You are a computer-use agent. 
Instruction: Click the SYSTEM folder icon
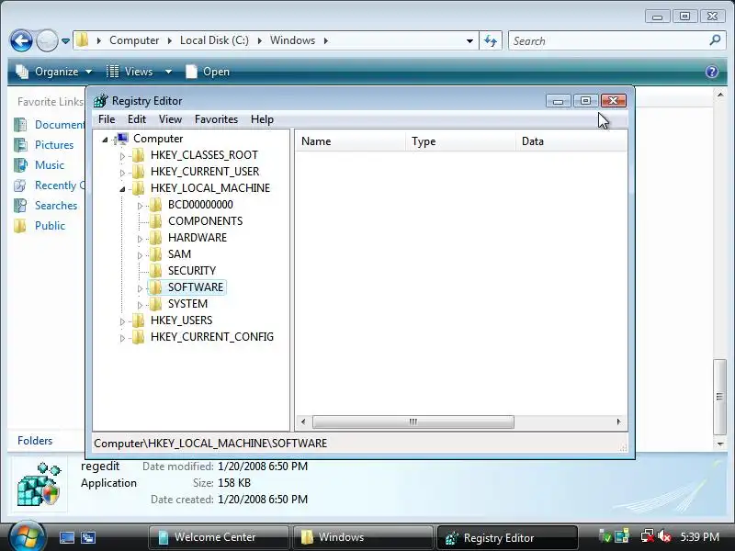pyautogui.click(x=155, y=304)
